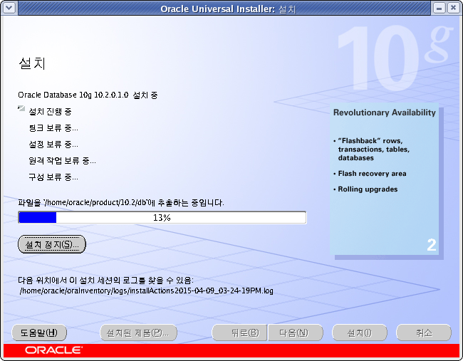
Task: Select the 원격 작업 보류 중... status line
Action: pos(62,161)
